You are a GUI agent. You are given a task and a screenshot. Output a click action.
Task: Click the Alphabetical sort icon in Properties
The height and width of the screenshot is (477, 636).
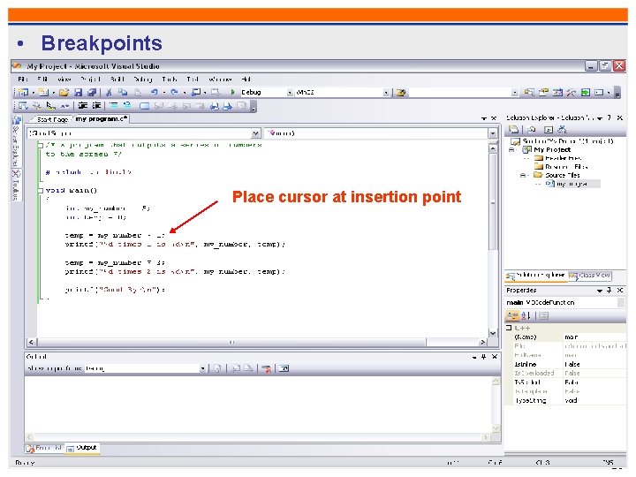pos(526,315)
